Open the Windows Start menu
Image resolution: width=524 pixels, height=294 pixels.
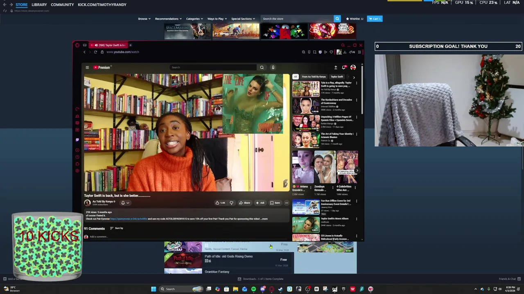click(154, 289)
